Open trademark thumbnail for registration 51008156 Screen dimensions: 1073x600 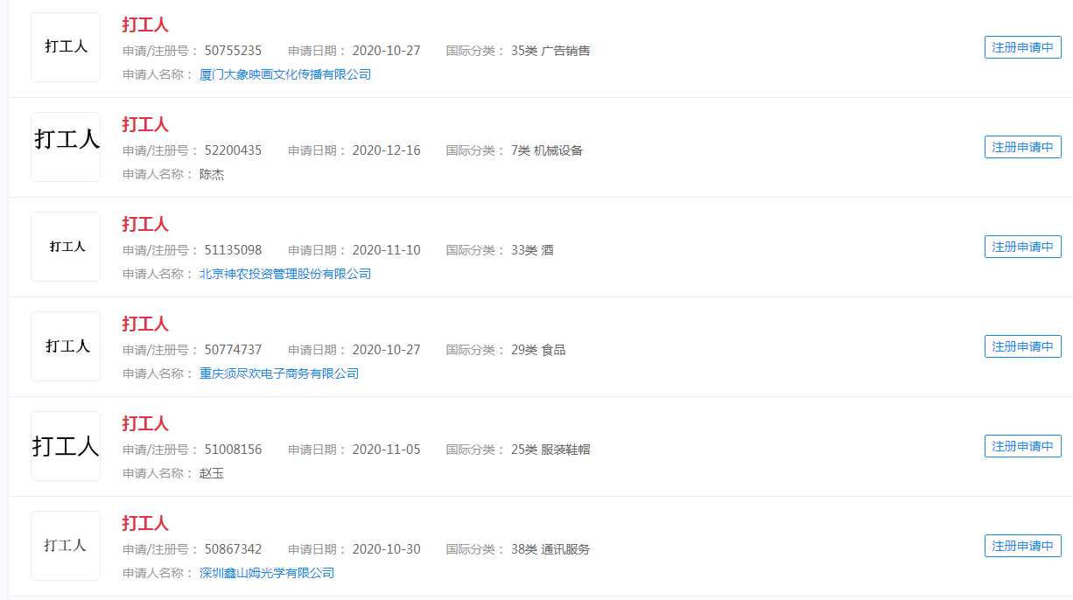[66, 446]
